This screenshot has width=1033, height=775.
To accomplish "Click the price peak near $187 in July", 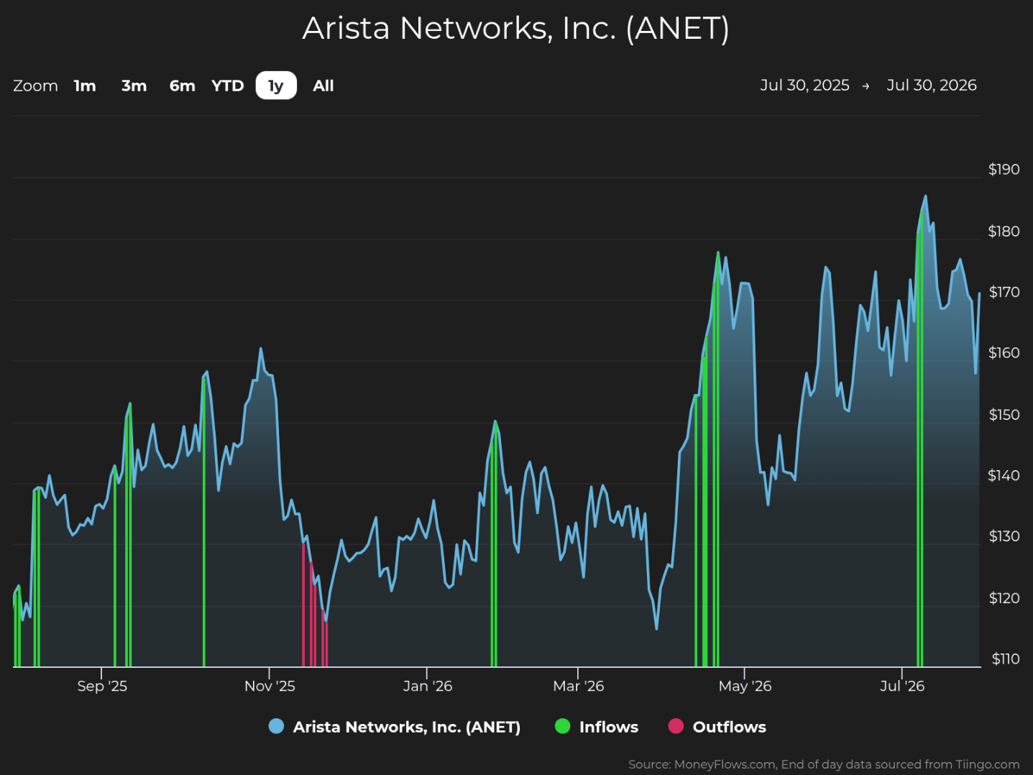I will (x=925, y=196).
